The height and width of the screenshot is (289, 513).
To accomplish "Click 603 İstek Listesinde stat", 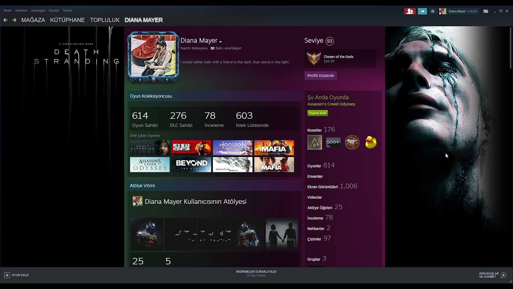I will [x=252, y=120].
